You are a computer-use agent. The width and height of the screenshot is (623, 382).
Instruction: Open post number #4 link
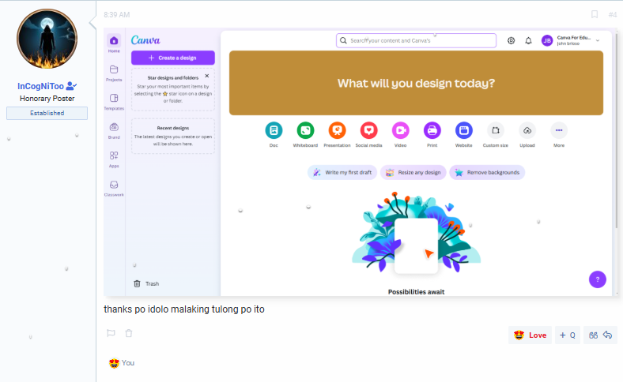pos(612,15)
